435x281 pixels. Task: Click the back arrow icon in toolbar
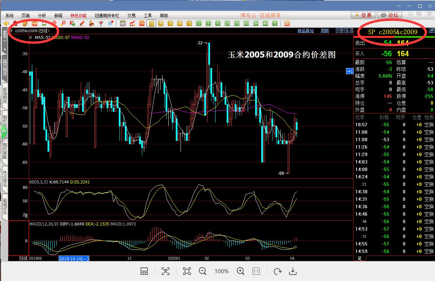pyautogui.click(x=6, y=23)
